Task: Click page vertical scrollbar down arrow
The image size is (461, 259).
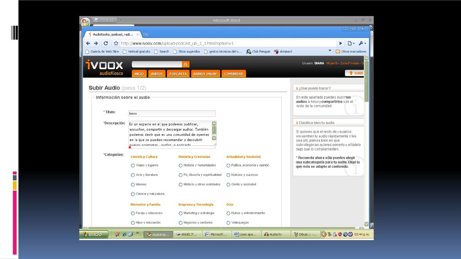Action: [x=366, y=224]
